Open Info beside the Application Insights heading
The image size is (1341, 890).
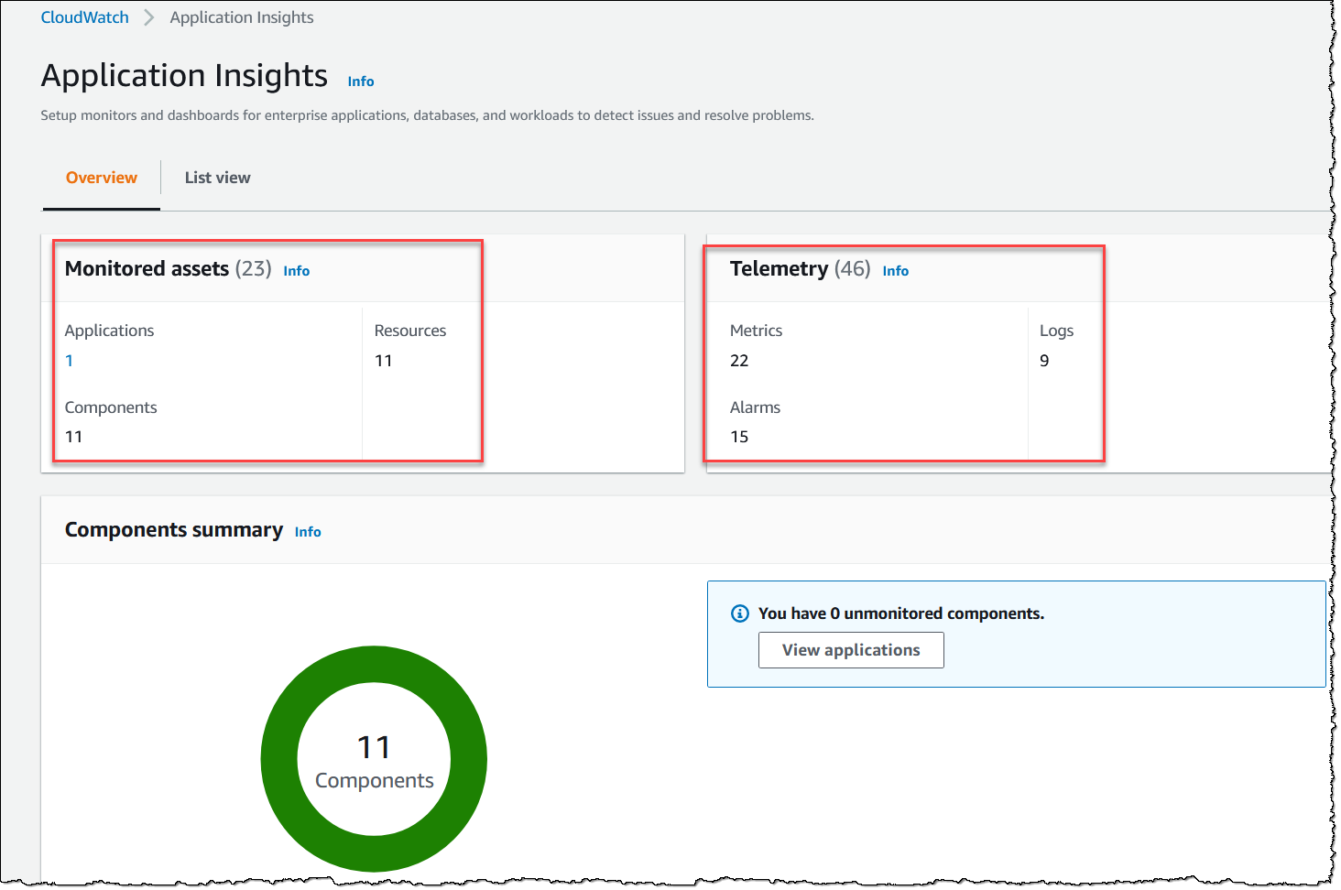tap(360, 81)
